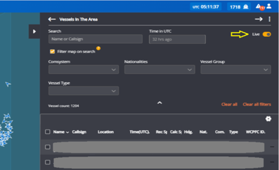This screenshot has width=279, height=170.
Task: Click the forward arrow in panel header
Action: click(x=259, y=19)
